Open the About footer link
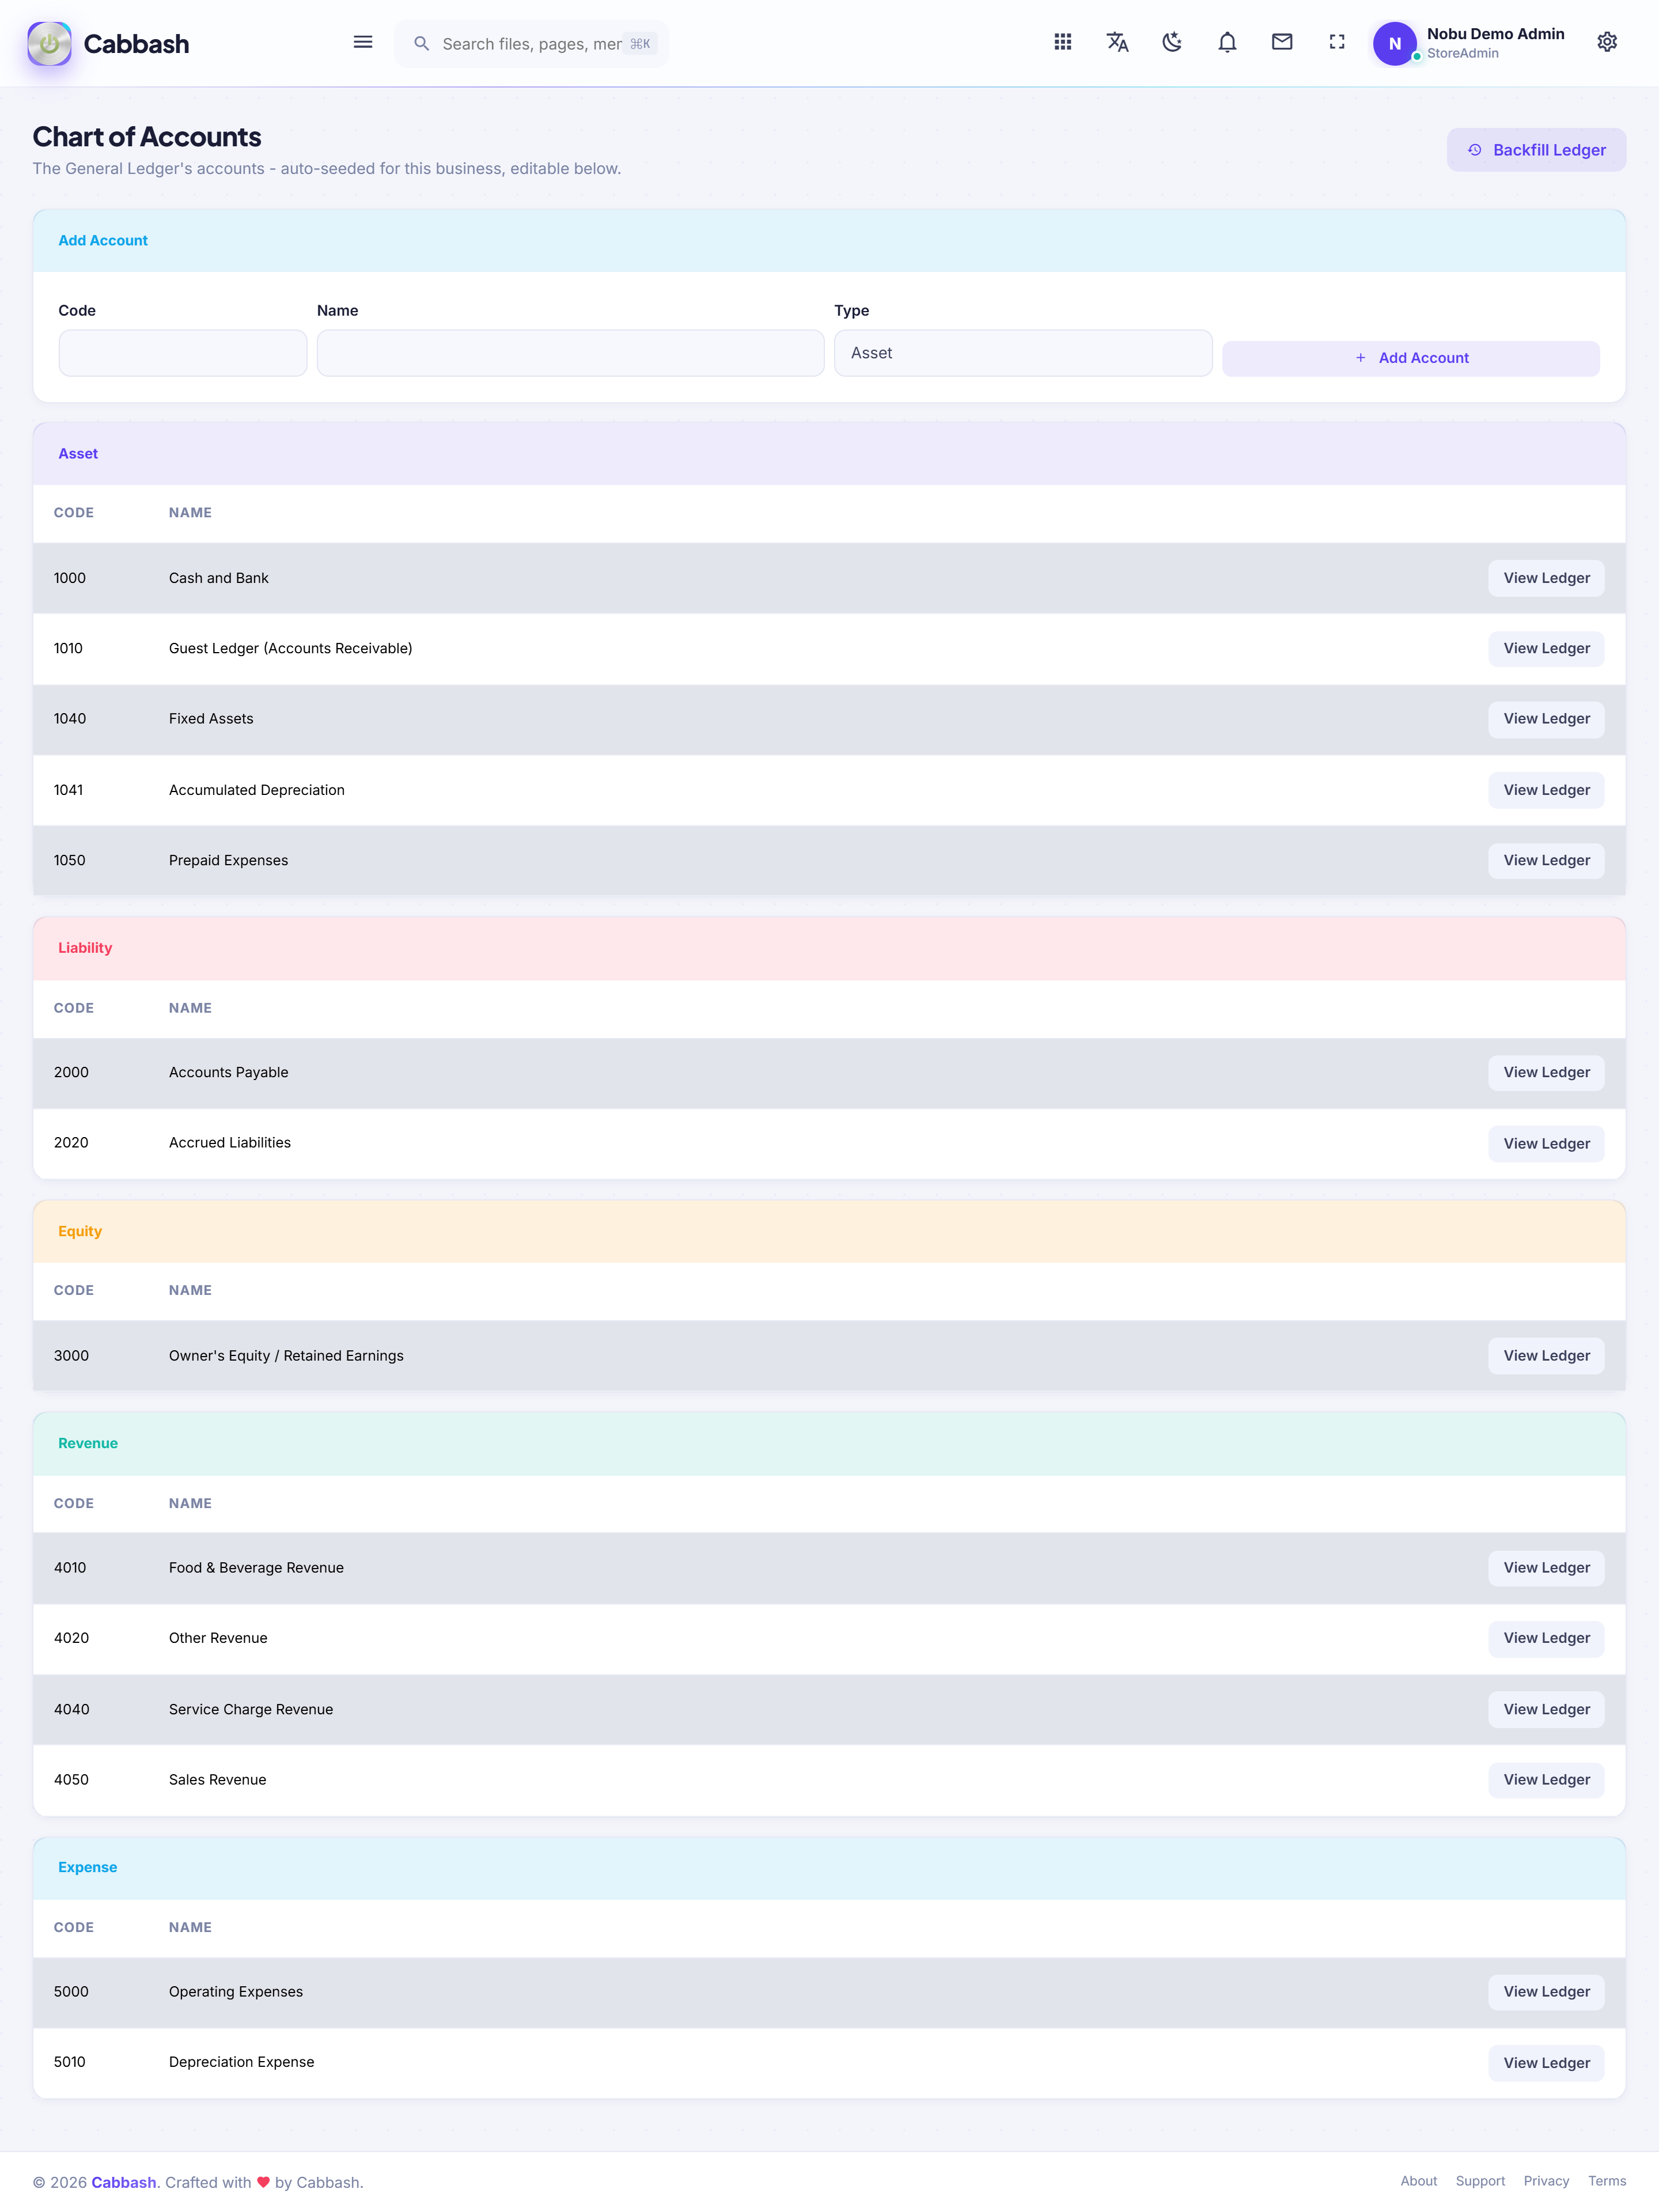1659x2212 pixels. (1418, 2181)
